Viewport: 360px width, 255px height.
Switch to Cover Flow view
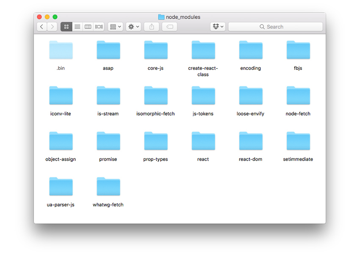99,27
